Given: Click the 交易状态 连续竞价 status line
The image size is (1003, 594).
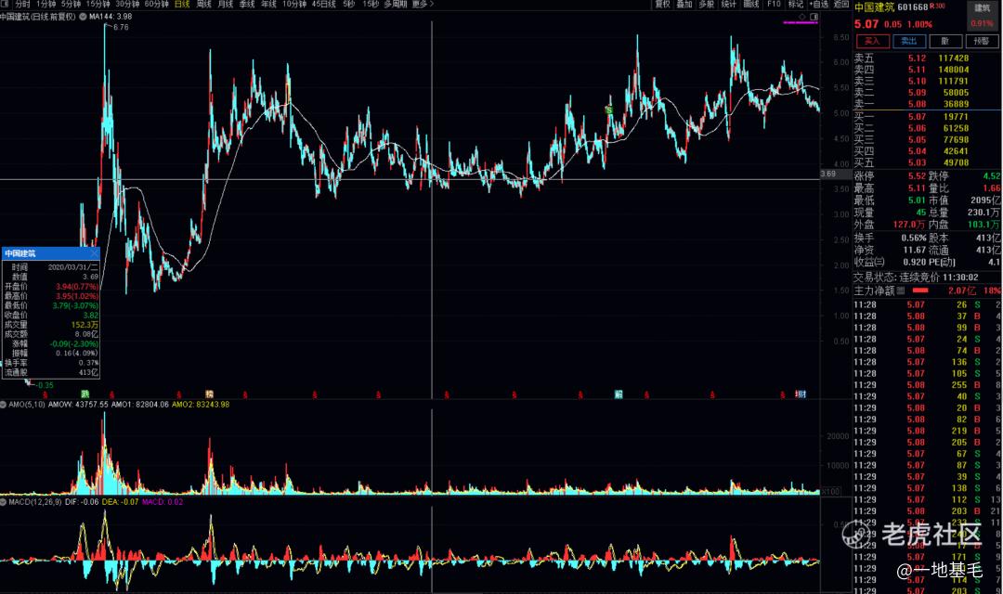Looking at the screenshot, I should [x=916, y=278].
